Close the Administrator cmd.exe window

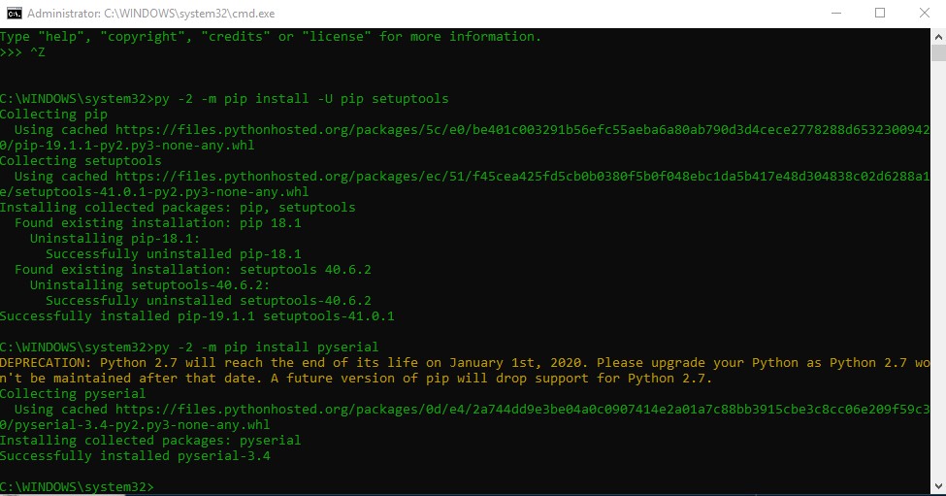[x=925, y=14]
